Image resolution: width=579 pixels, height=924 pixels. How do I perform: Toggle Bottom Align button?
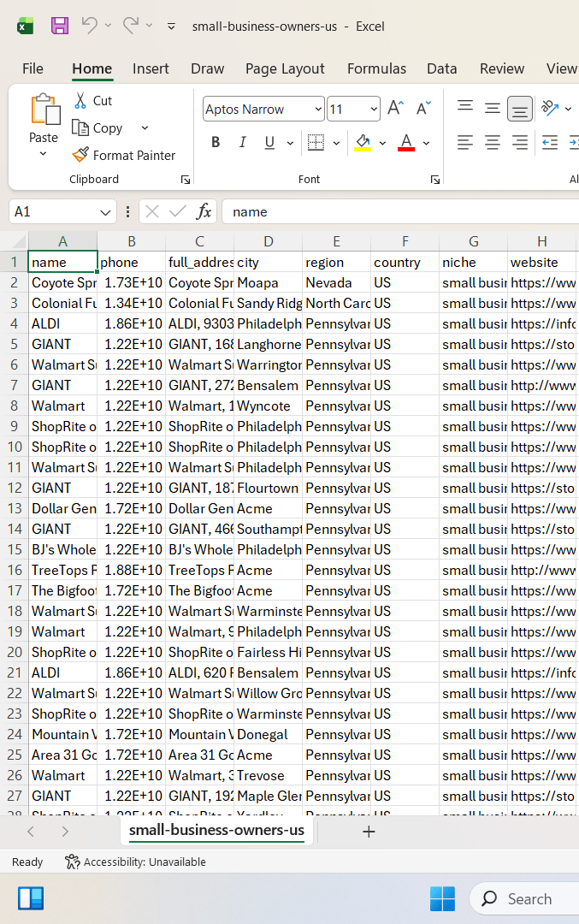(519, 109)
